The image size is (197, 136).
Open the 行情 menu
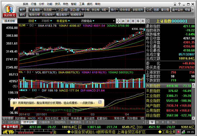tap(33, 4)
